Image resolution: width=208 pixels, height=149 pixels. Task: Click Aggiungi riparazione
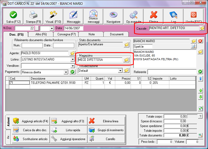coord(69,139)
